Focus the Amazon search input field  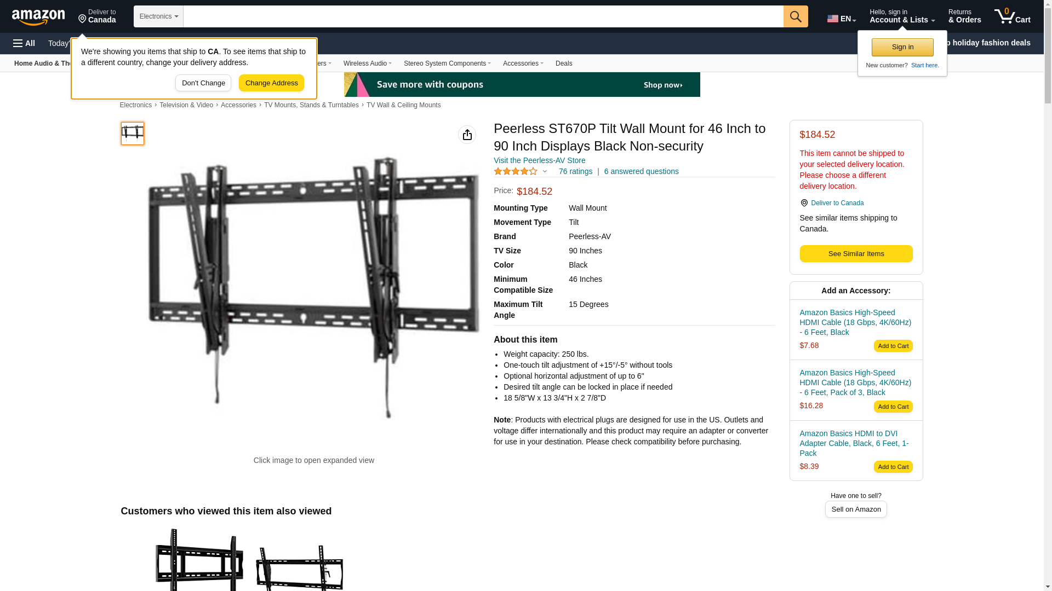[483, 16]
